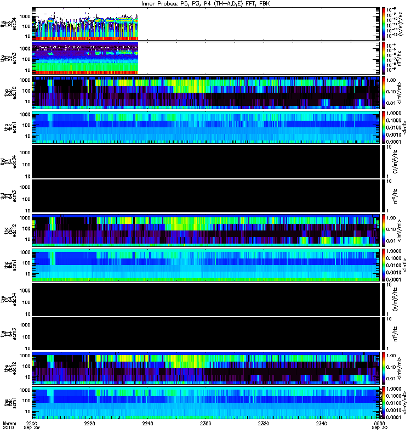Viewport: 411px width, 439px height.
Task: Click the 'the fff 64 edc34' y-axis label
Action: (9, 299)
